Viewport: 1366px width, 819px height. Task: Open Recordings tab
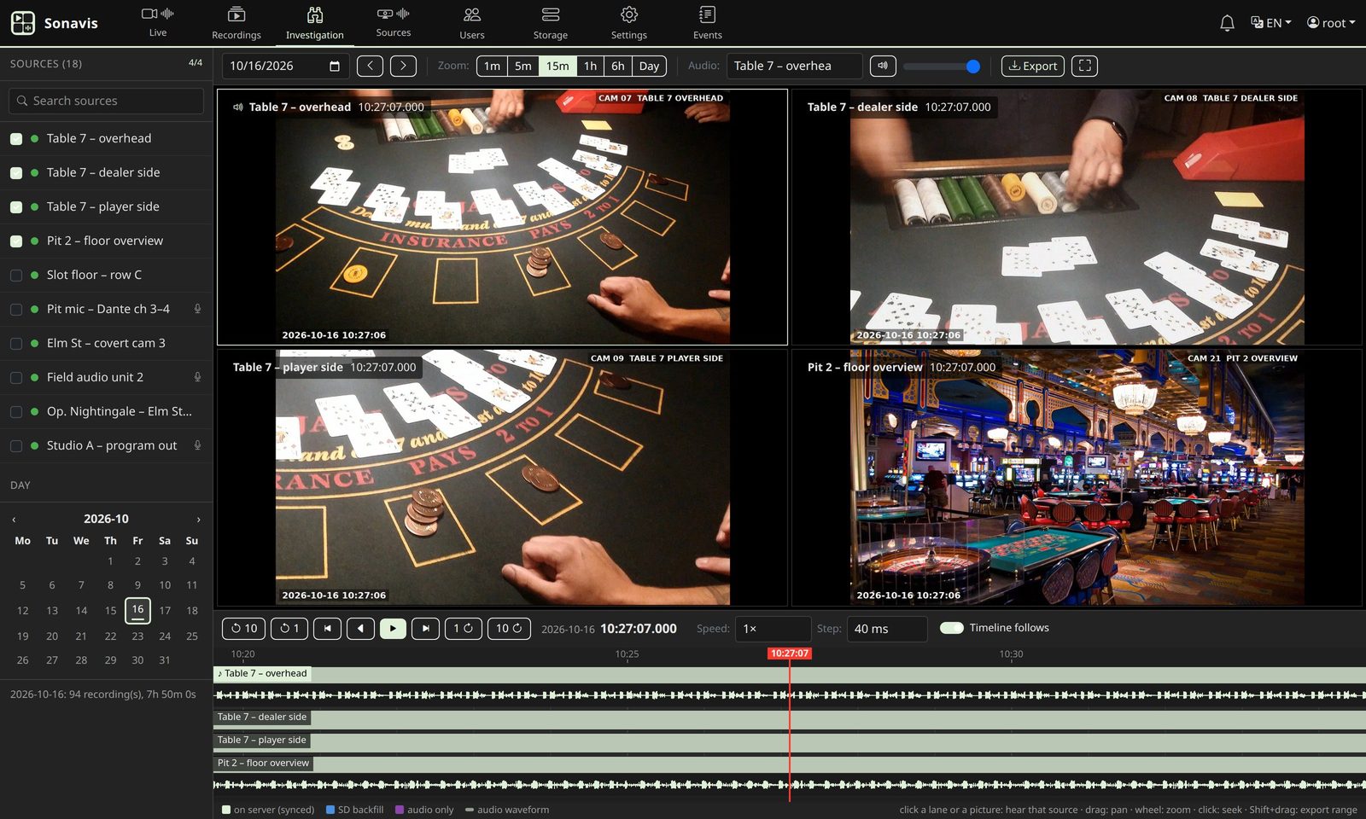coord(236,23)
